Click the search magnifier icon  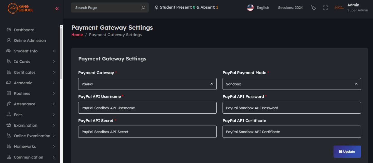click(x=143, y=7)
